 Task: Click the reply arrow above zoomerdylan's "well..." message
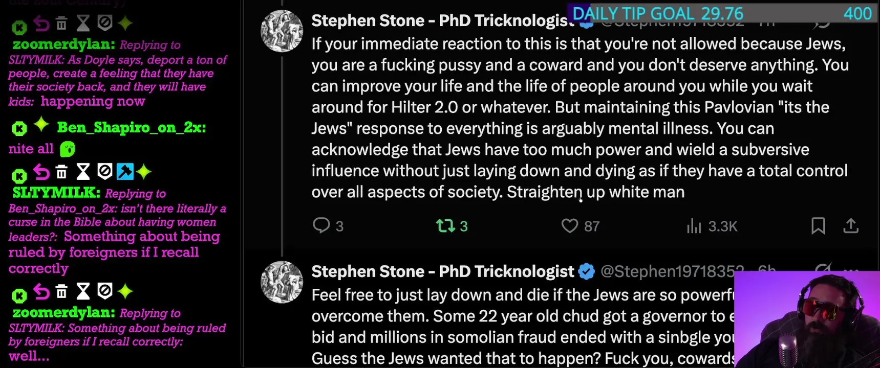point(41,291)
